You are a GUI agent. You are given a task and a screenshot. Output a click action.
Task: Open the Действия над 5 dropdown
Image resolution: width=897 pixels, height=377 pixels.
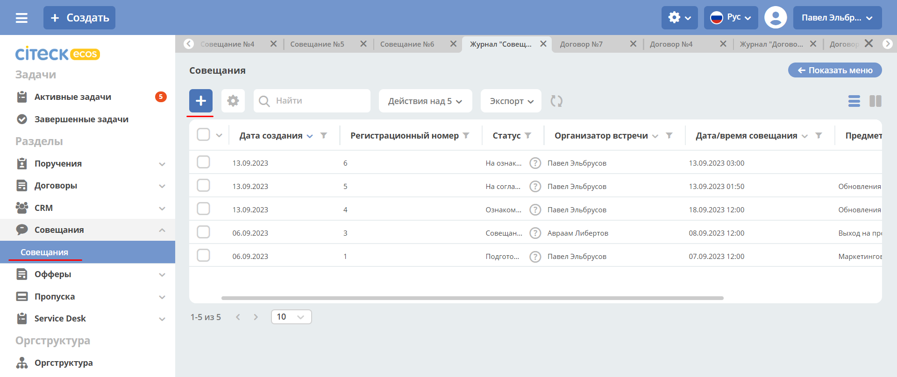(x=426, y=101)
